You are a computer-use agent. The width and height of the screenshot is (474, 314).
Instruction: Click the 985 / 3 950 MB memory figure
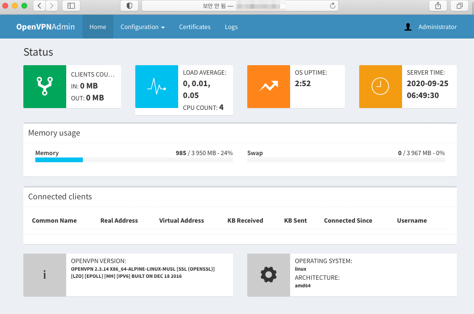[204, 153]
